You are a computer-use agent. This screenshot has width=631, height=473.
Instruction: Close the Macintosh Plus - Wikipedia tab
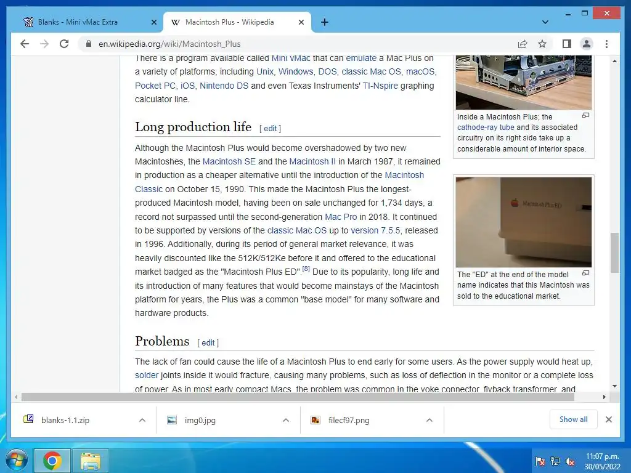click(301, 22)
